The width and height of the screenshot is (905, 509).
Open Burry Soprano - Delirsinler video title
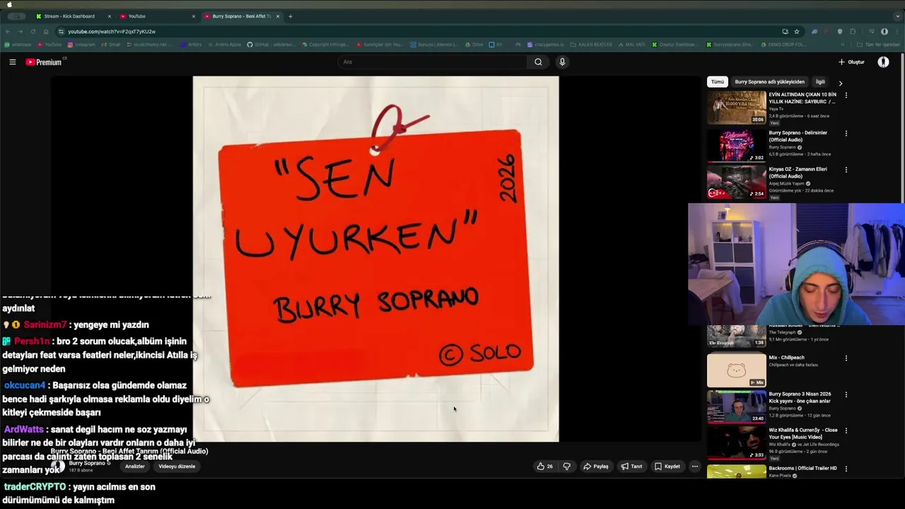point(798,136)
